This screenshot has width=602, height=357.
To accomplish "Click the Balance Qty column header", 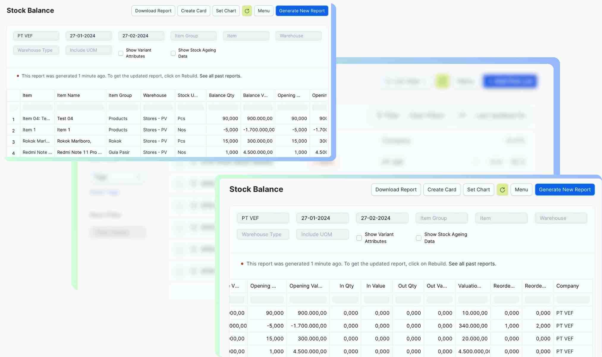I will coord(221,95).
